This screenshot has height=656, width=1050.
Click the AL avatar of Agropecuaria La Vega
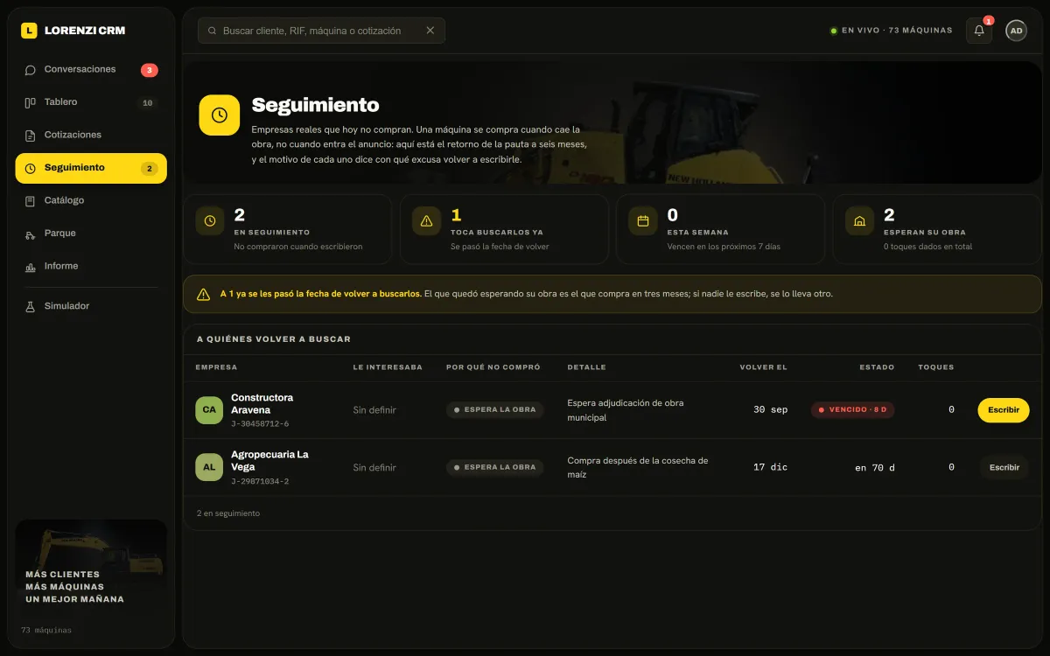coord(209,467)
